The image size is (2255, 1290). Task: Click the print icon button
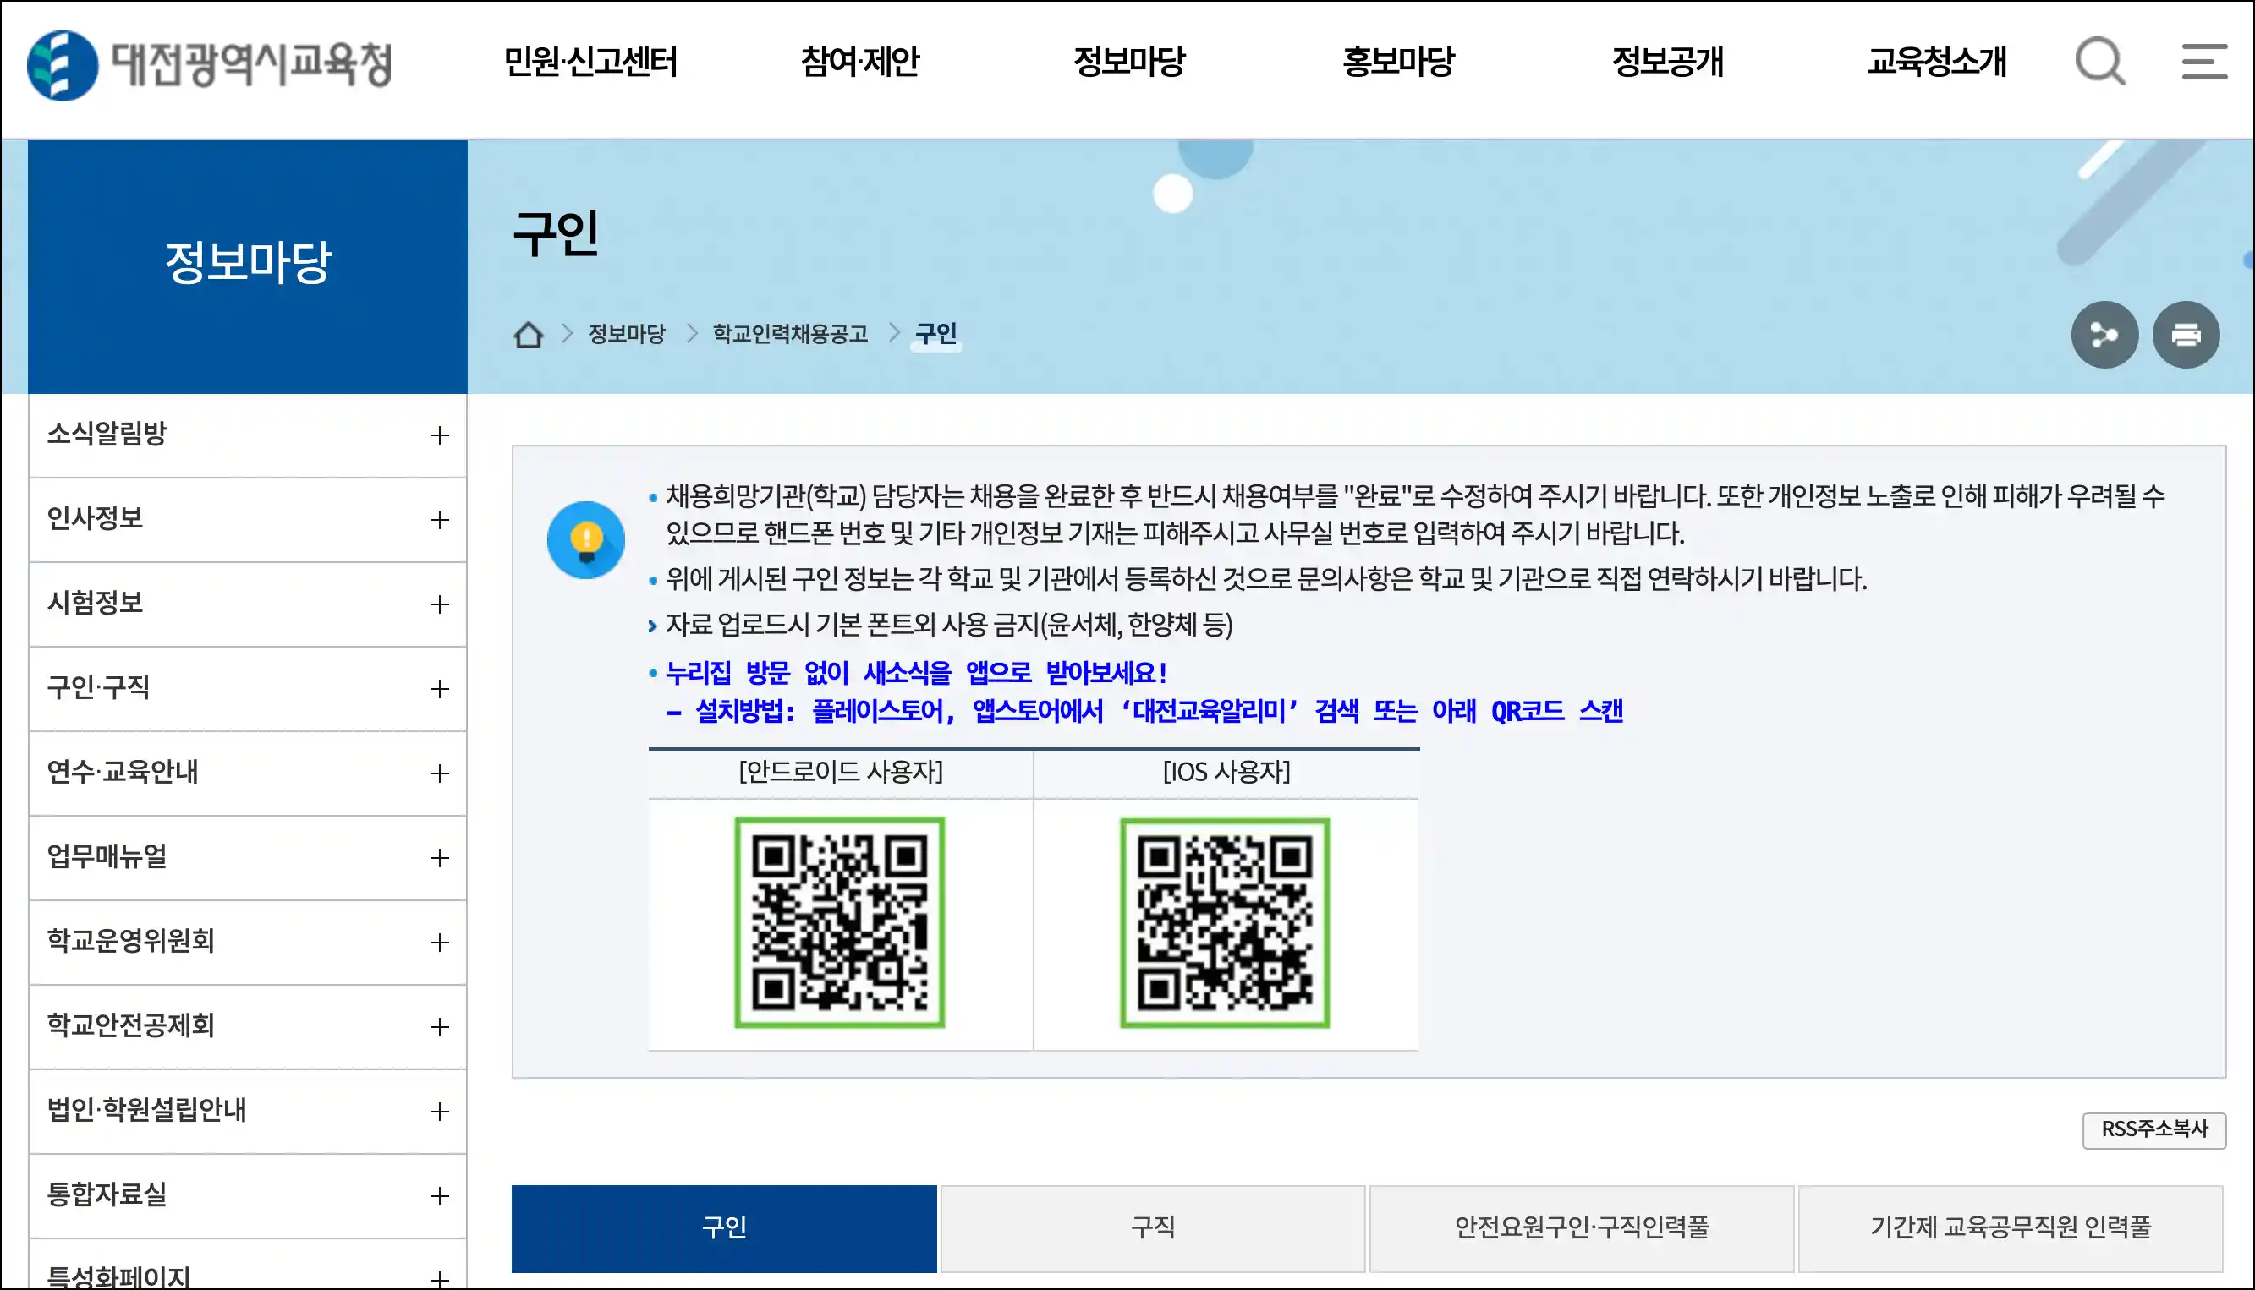click(2186, 335)
